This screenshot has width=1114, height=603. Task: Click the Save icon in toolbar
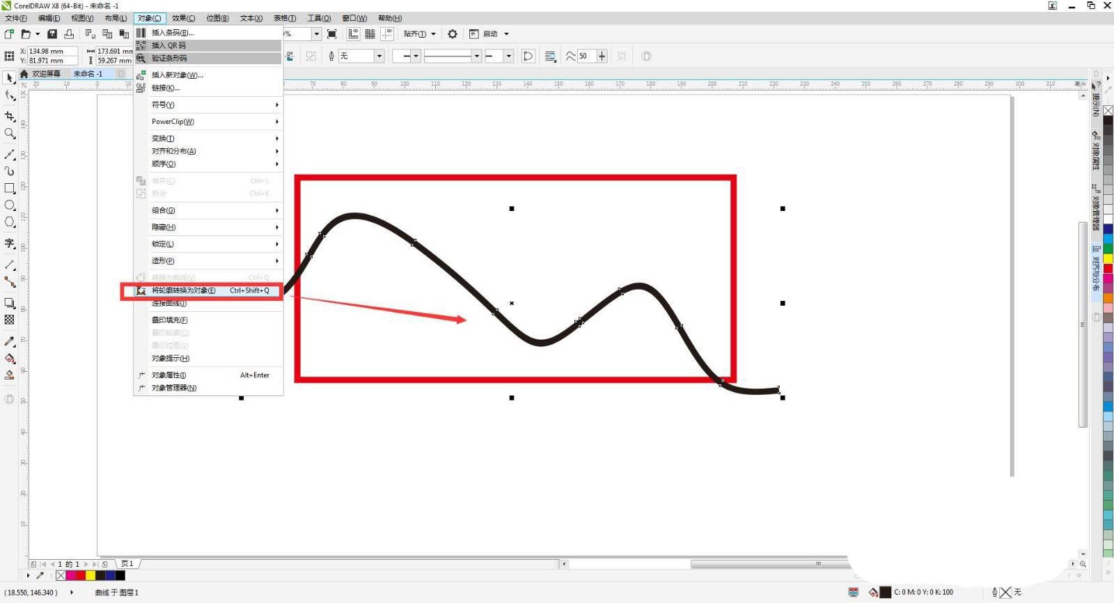tap(52, 33)
